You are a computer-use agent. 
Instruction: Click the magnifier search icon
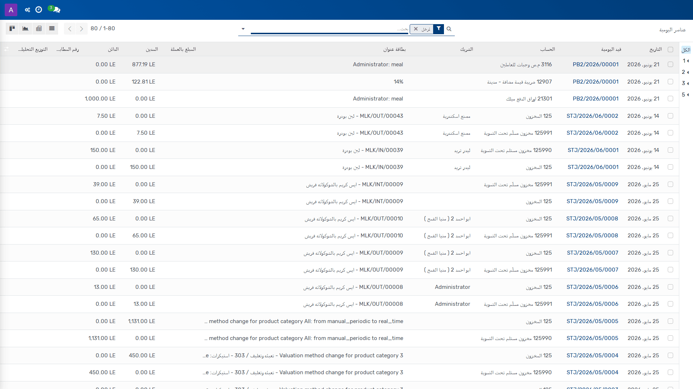point(449,29)
